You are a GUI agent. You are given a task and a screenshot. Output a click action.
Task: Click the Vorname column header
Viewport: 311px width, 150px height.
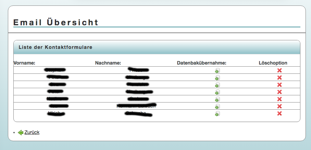coord(24,63)
